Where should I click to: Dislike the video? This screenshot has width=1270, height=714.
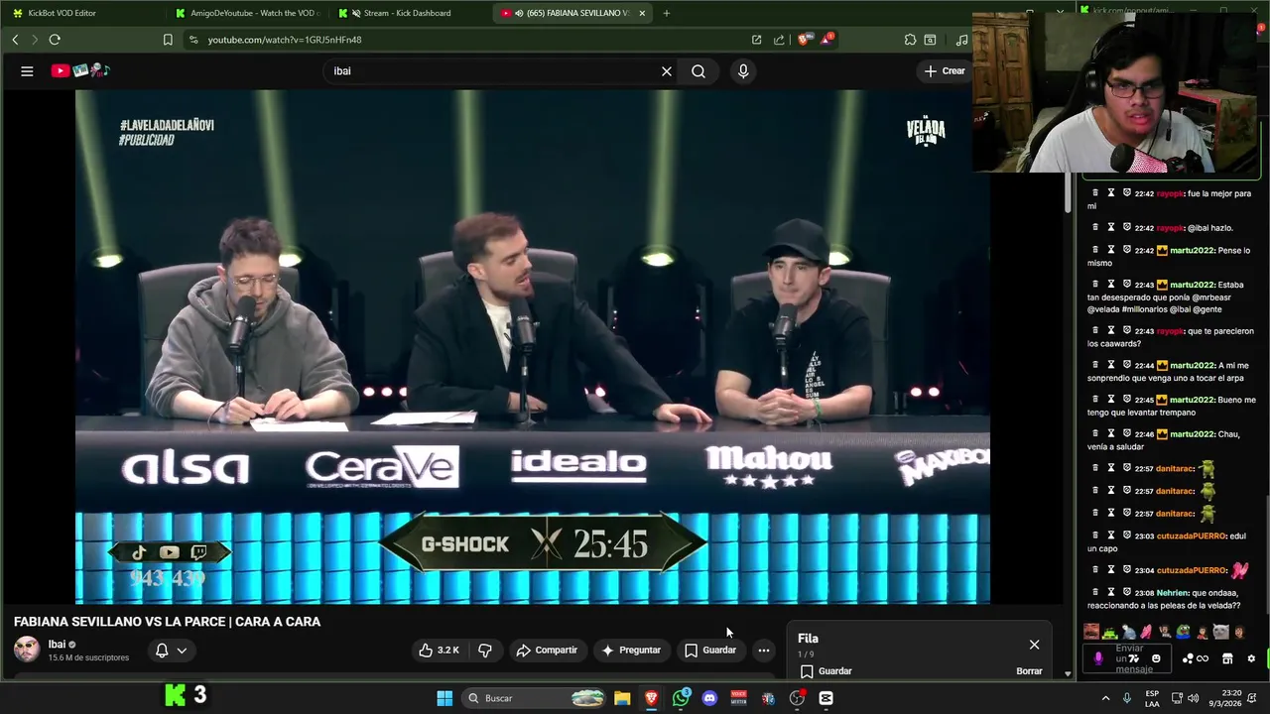pos(484,651)
